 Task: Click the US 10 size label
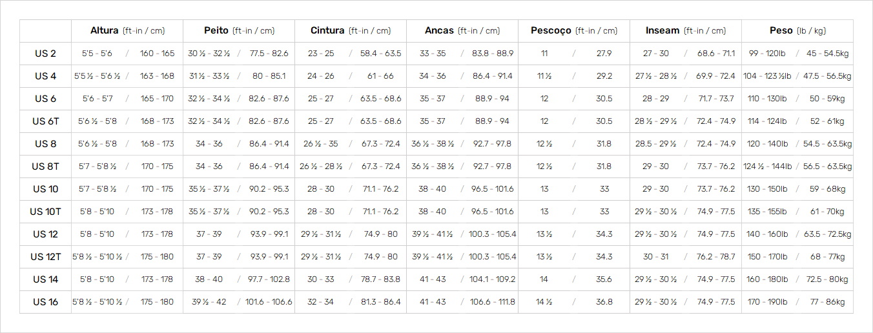click(x=45, y=189)
